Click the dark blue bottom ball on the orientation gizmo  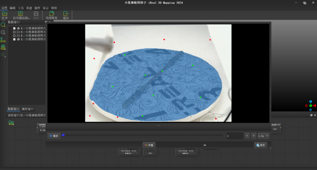point(310,110)
